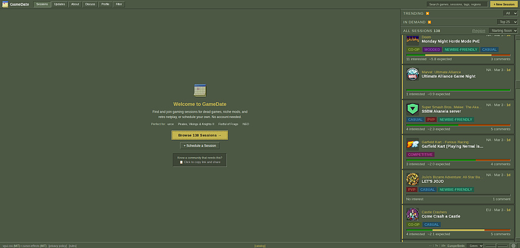Open the Trending 'All' dropdown
520x248 pixels.
point(510,13)
